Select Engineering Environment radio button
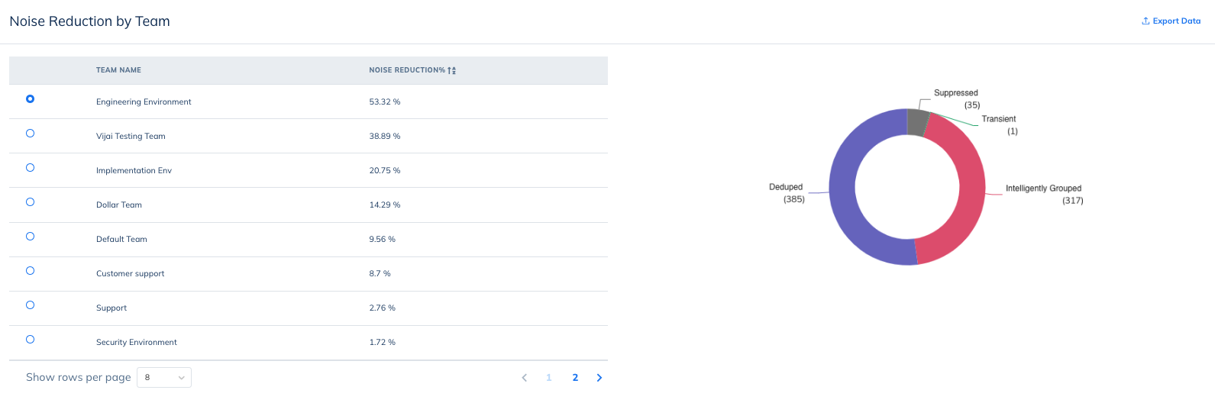The image size is (1215, 403). pos(31,99)
